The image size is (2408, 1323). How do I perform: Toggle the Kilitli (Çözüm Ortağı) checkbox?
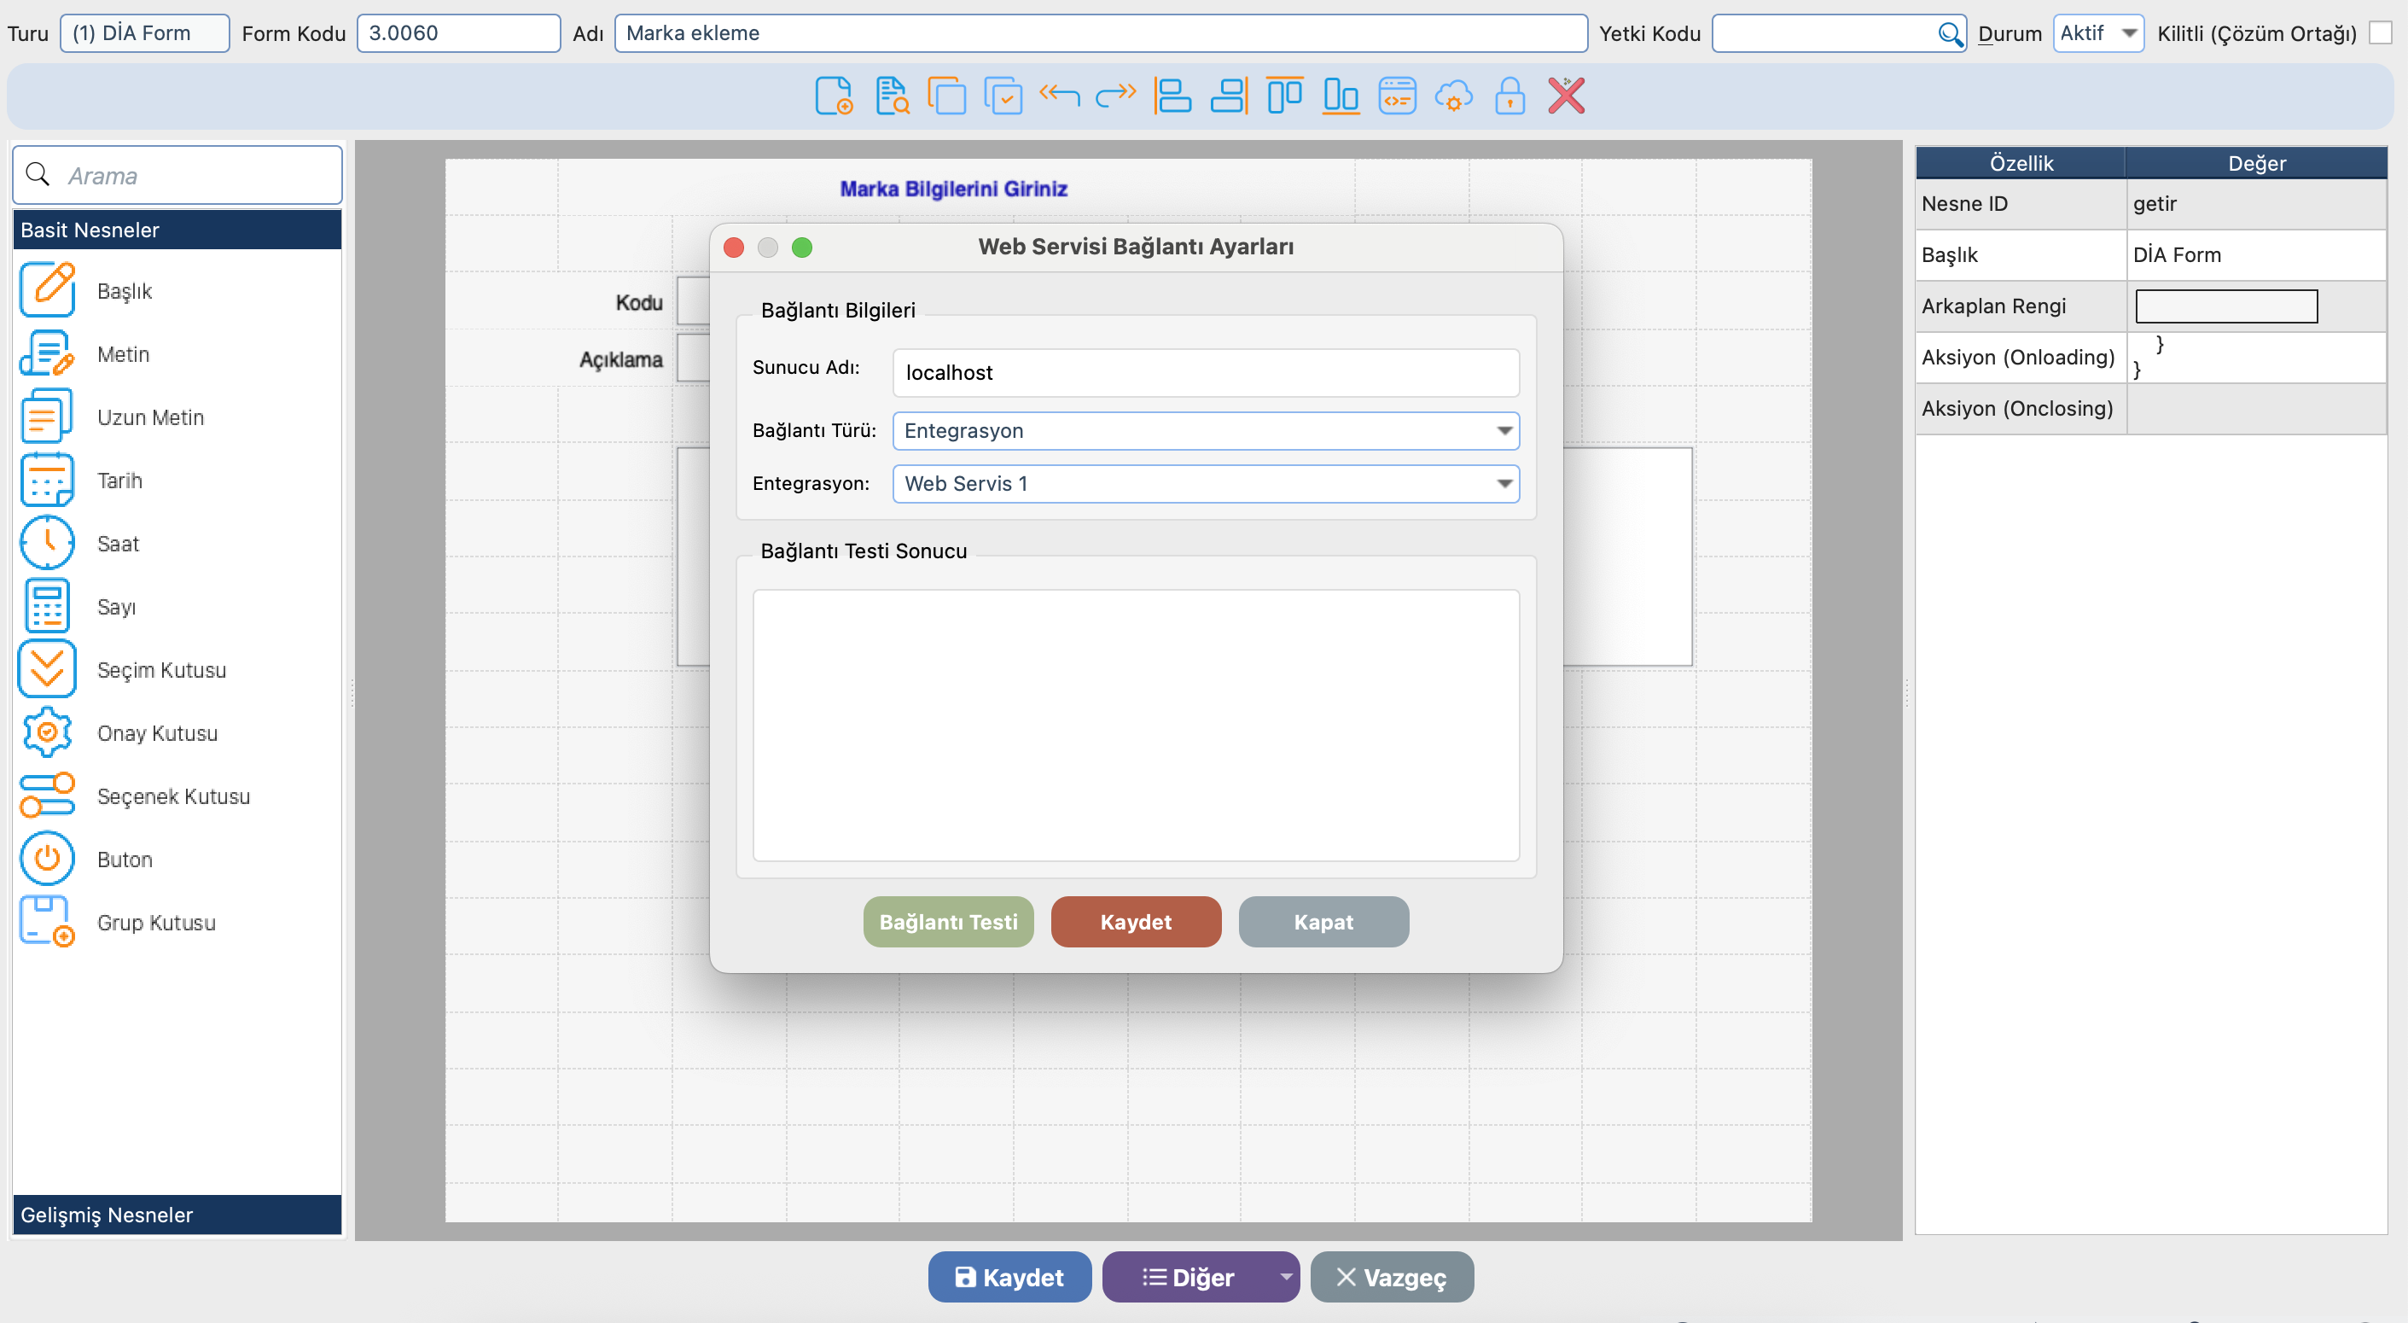point(2380,32)
